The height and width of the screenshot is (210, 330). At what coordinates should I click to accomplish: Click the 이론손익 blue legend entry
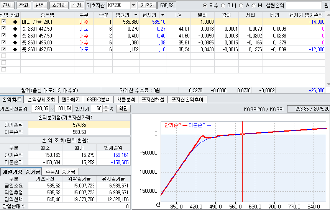click(200, 125)
